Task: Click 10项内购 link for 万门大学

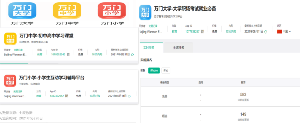Action: (231, 32)
